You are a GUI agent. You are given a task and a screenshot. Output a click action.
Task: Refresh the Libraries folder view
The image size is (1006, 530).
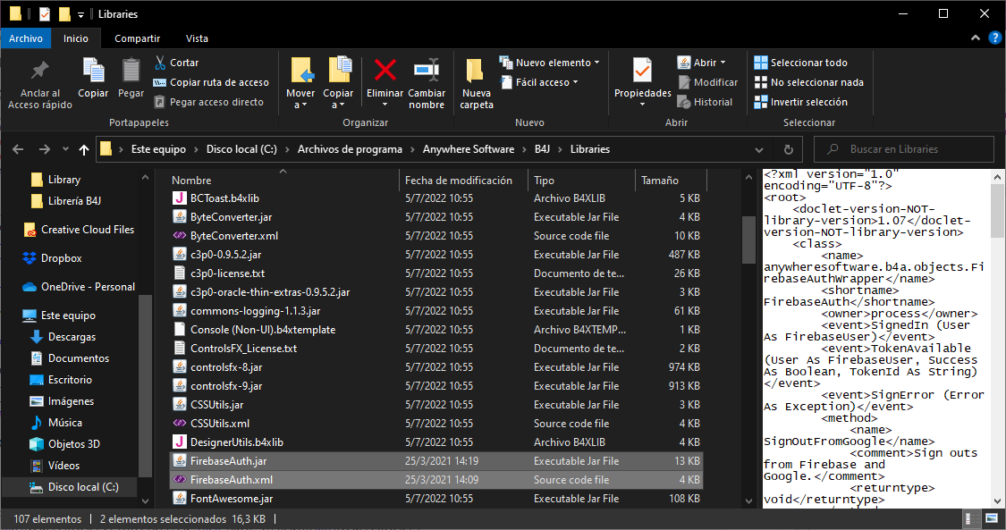(789, 149)
